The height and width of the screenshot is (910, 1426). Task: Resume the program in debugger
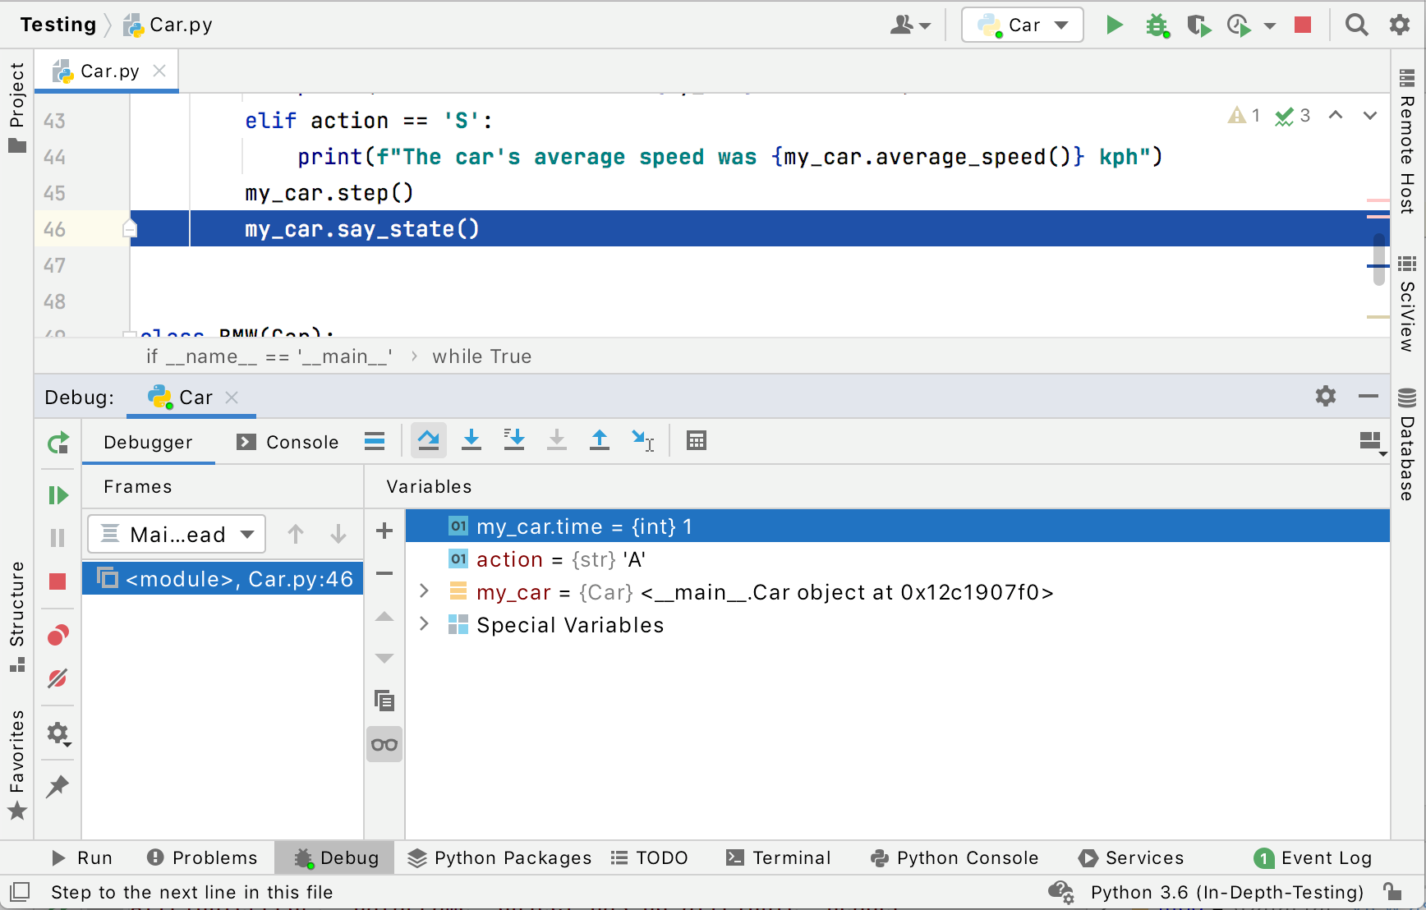[x=57, y=495]
